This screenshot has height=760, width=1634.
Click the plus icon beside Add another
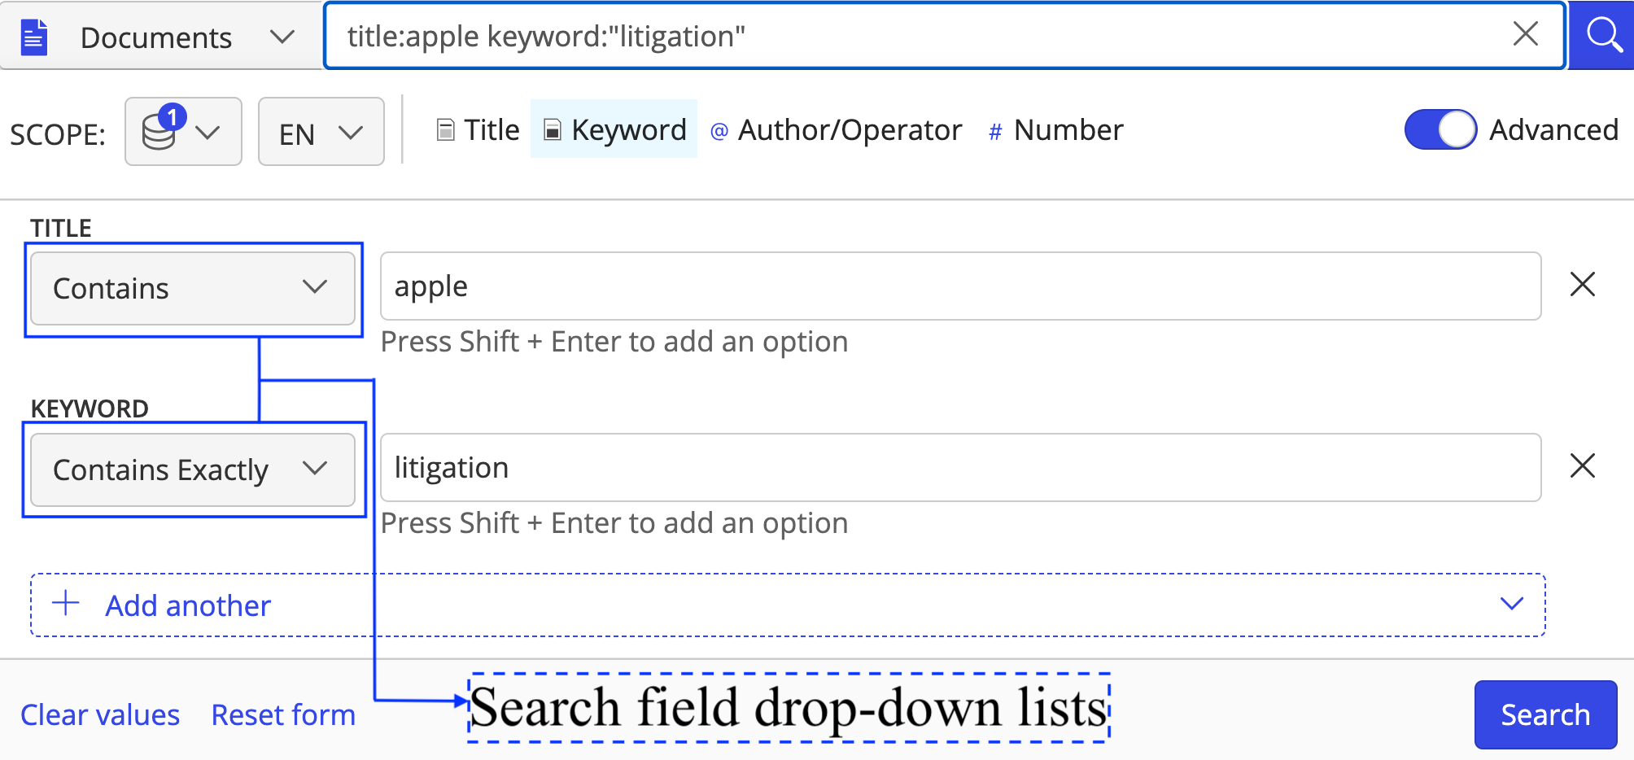click(66, 604)
